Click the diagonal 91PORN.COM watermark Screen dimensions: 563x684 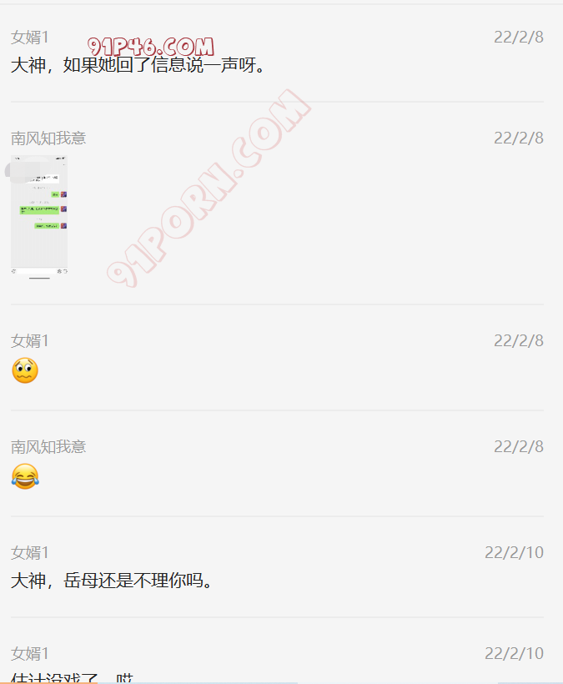coord(209,189)
